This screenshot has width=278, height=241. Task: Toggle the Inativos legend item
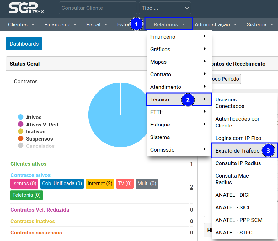click(x=35, y=131)
